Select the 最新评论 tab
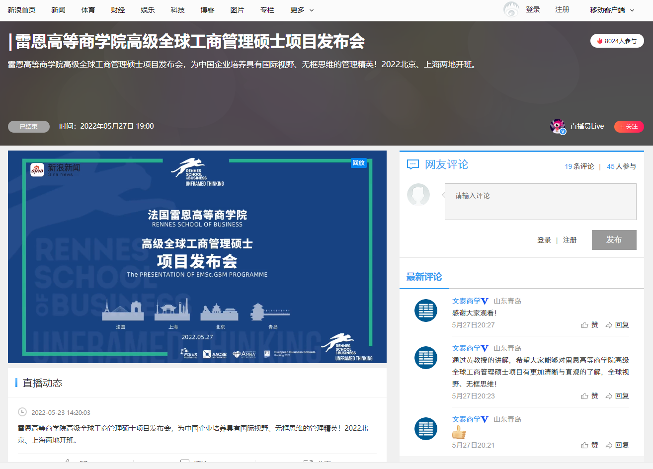 pos(424,277)
